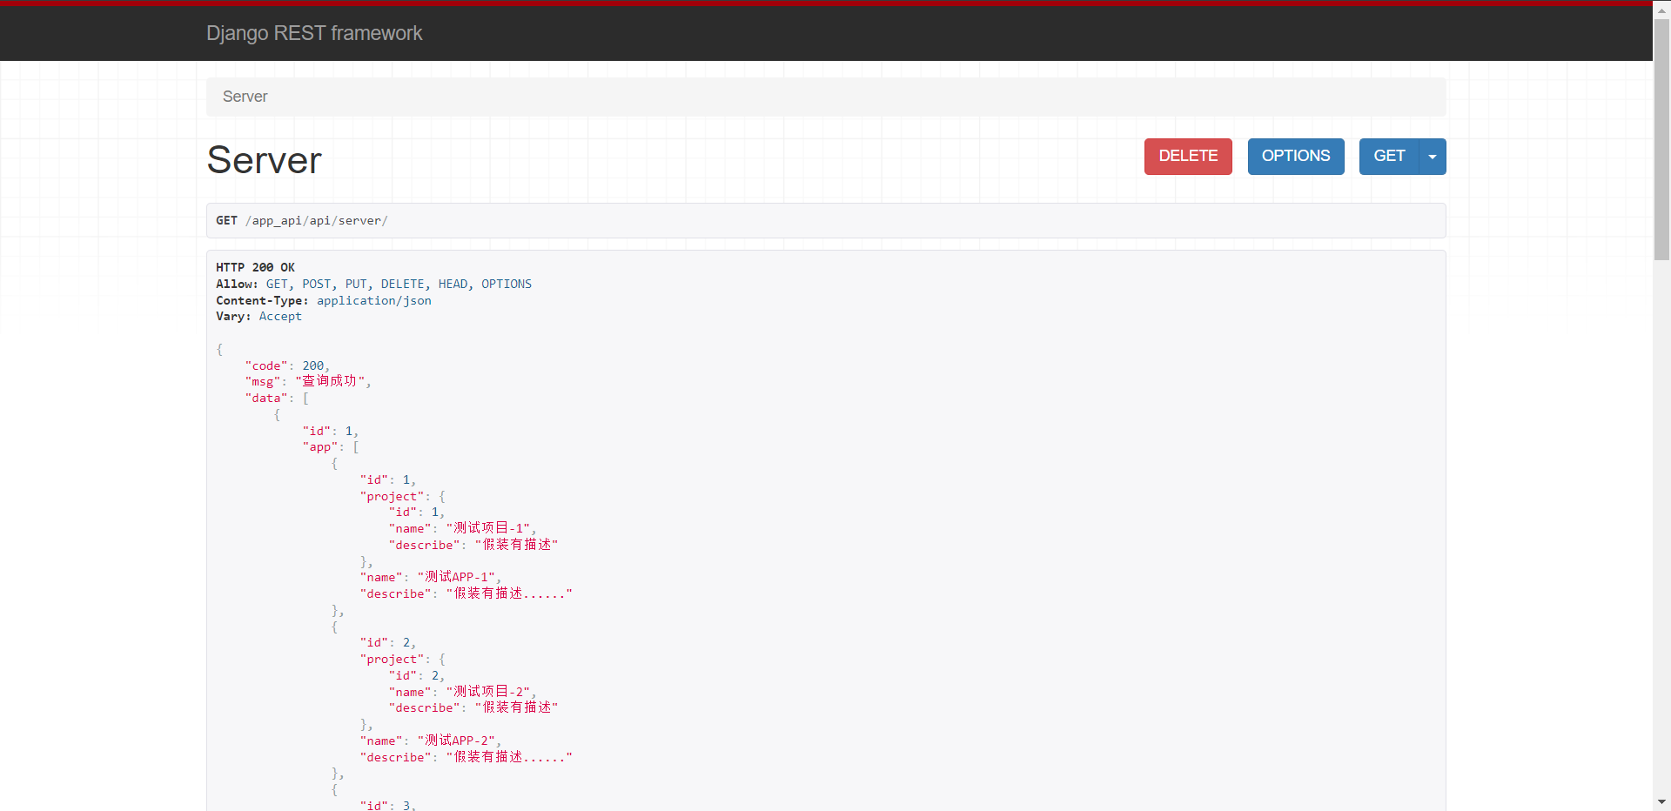Click the 测试APP-1 describe value "假装有描述......"
This screenshot has width=1671, height=811.
509,593
